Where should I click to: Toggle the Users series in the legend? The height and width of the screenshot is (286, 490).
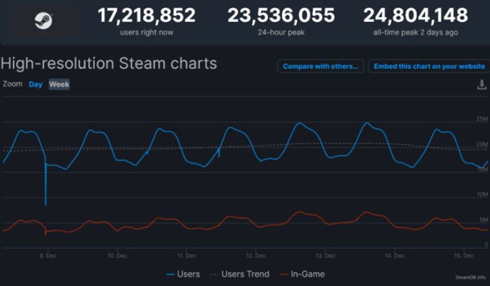183,274
